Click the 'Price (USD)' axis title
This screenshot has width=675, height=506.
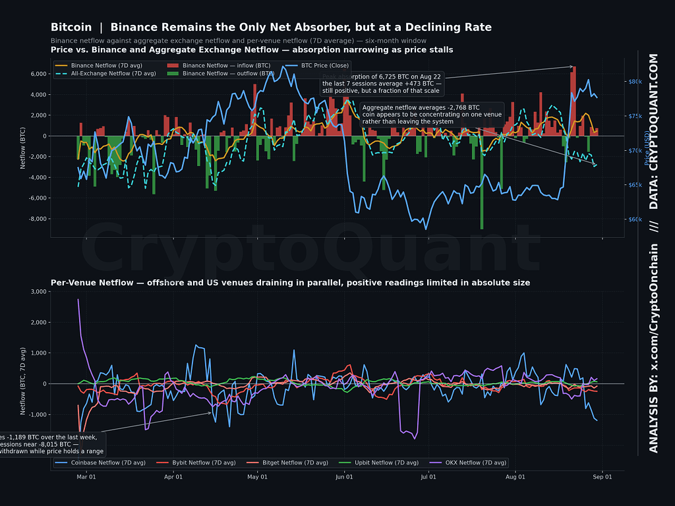click(x=647, y=148)
